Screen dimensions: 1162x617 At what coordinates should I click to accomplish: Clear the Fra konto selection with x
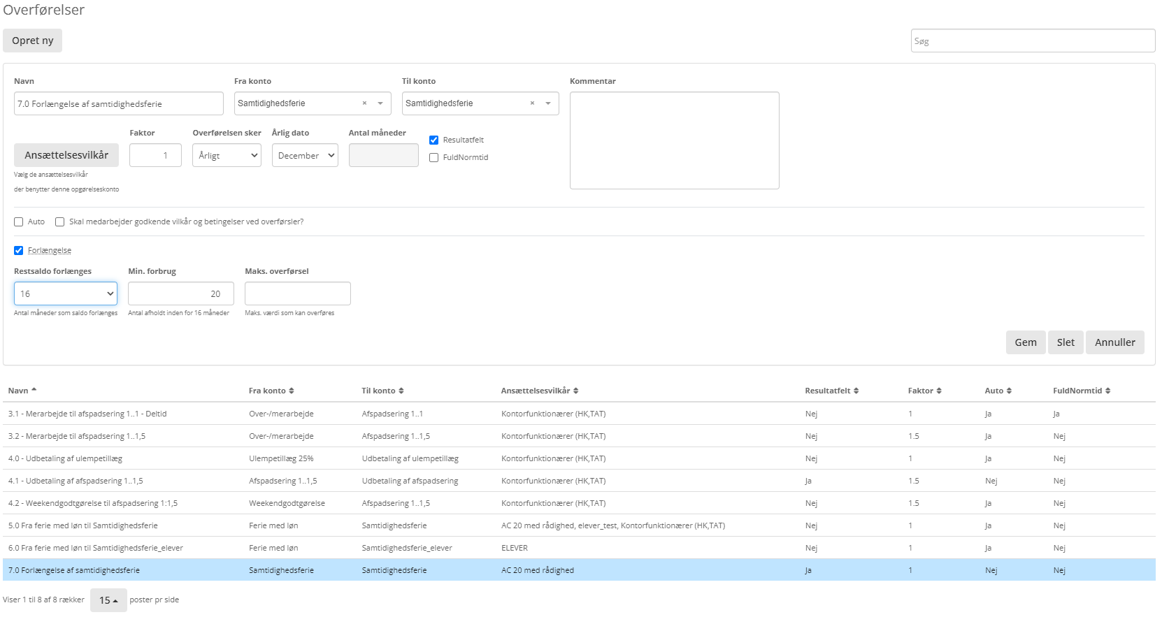[x=364, y=103]
